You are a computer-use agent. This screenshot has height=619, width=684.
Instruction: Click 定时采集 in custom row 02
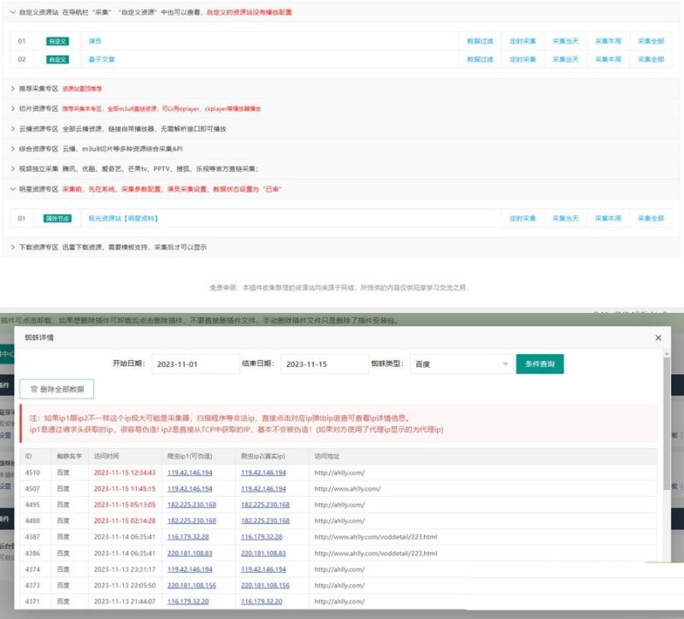click(x=522, y=60)
